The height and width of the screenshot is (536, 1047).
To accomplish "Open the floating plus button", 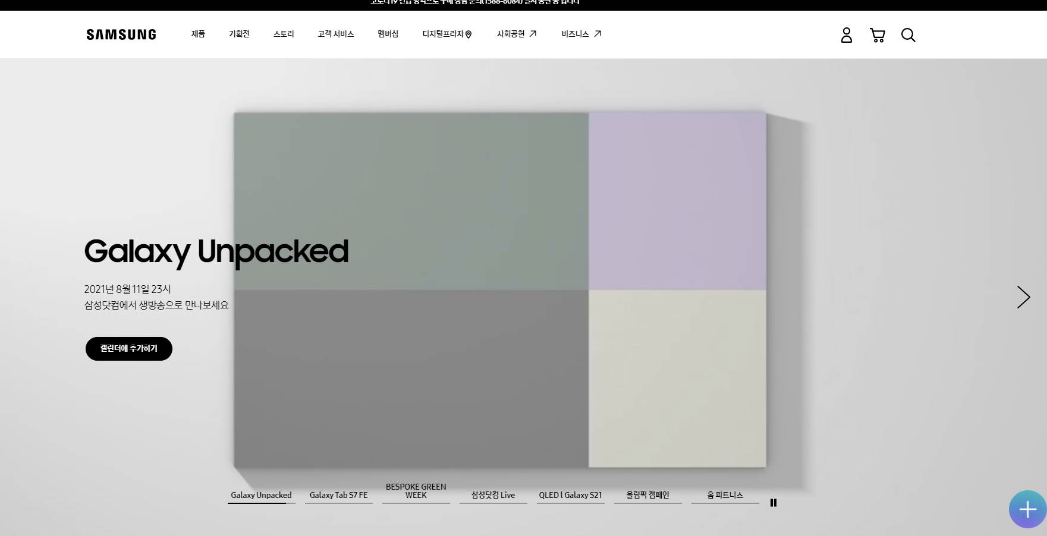I will coord(1027,509).
